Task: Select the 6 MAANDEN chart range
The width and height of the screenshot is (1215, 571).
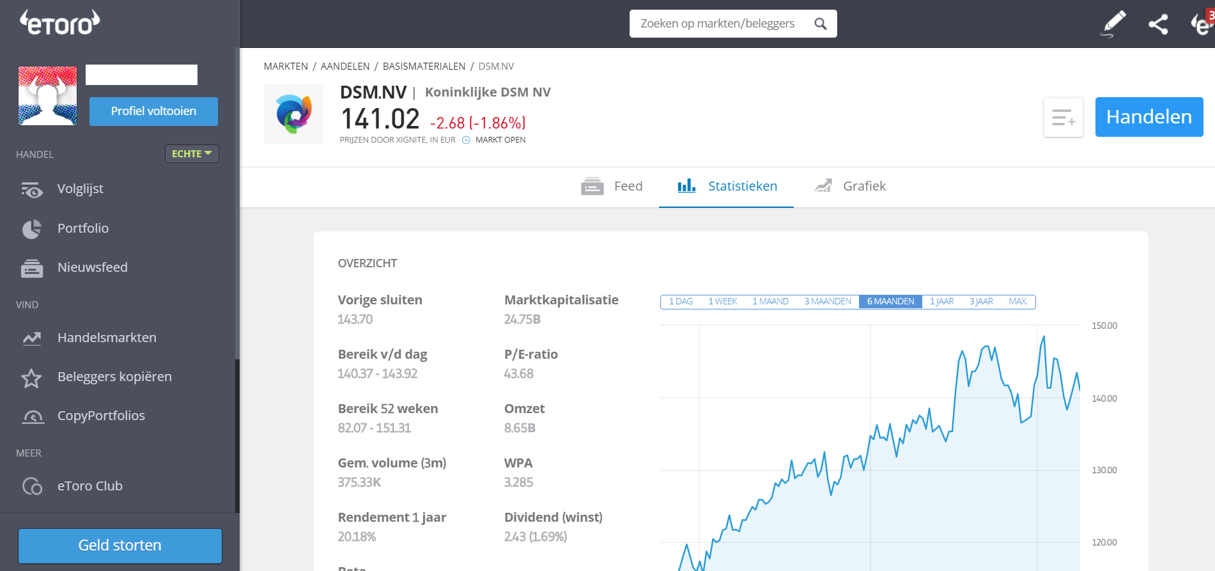Action: tap(890, 301)
